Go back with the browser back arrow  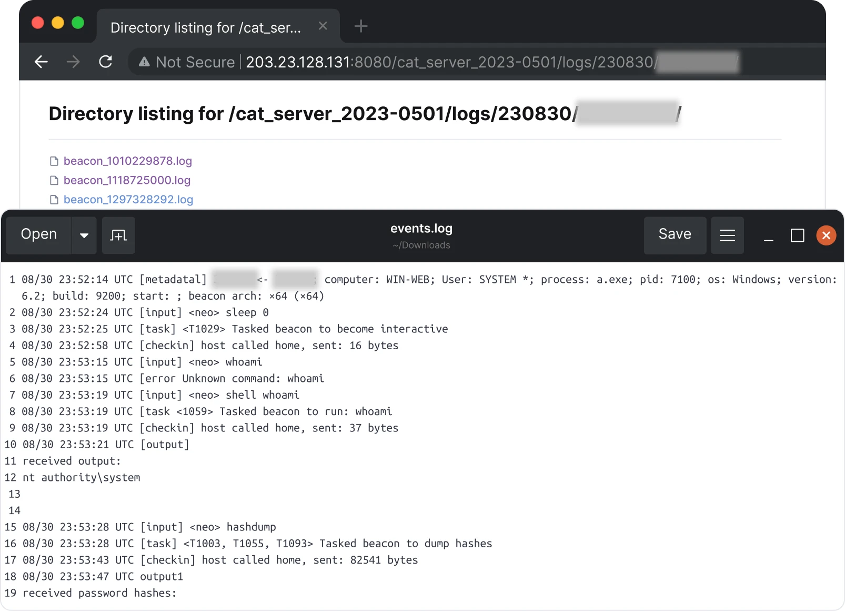pyautogui.click(x=41, y=62)
